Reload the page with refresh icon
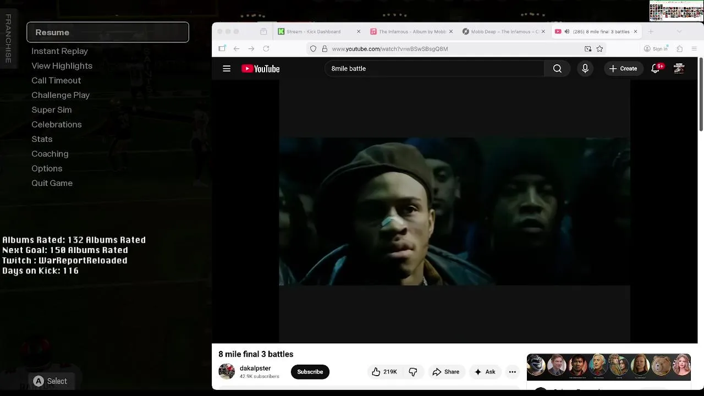The image size is (704, 396). tap(266, 49)
